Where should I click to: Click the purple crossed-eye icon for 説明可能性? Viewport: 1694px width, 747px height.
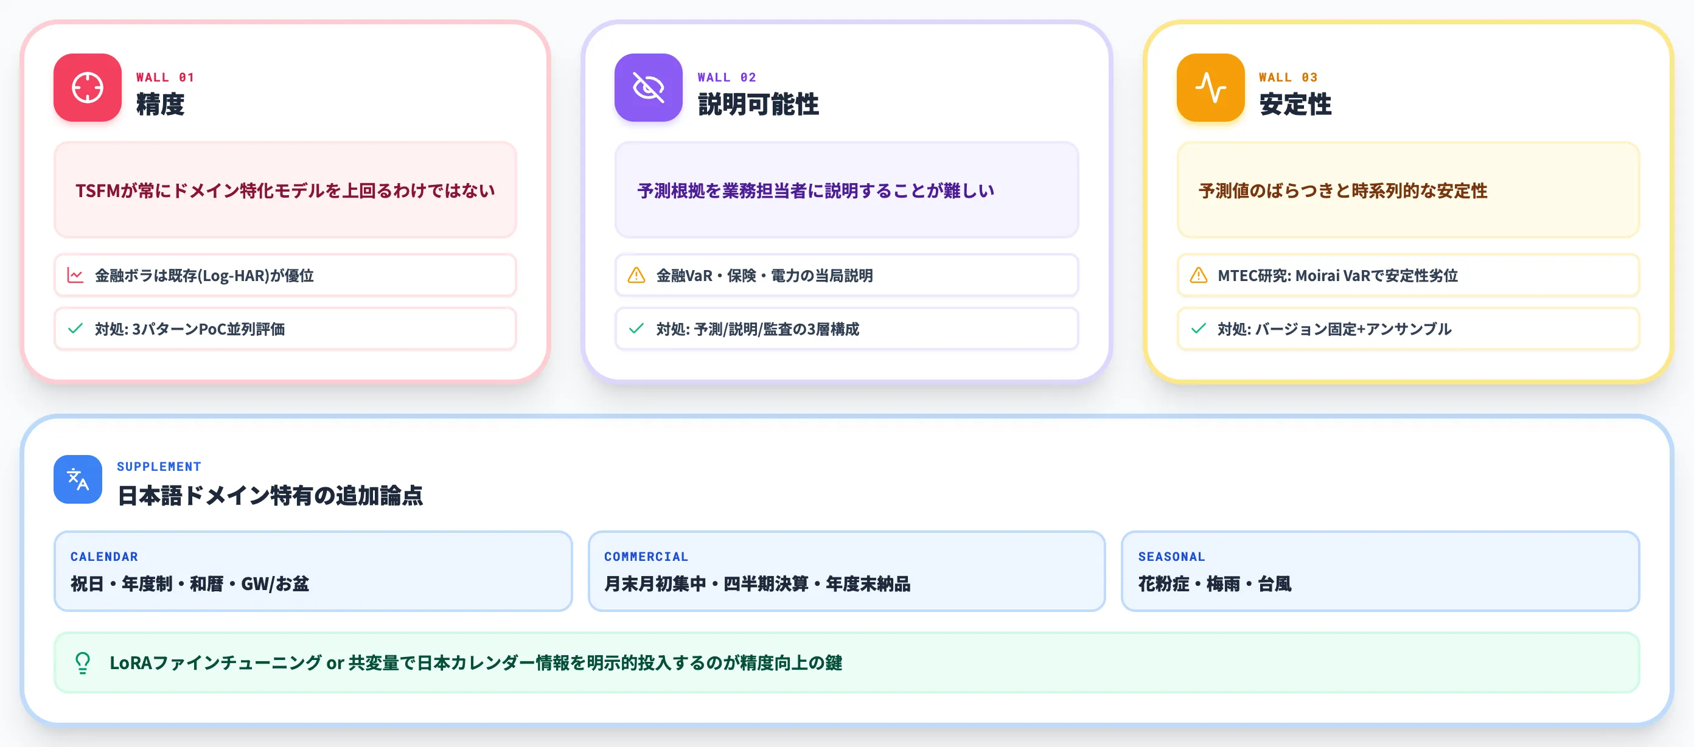pos(649,88)
